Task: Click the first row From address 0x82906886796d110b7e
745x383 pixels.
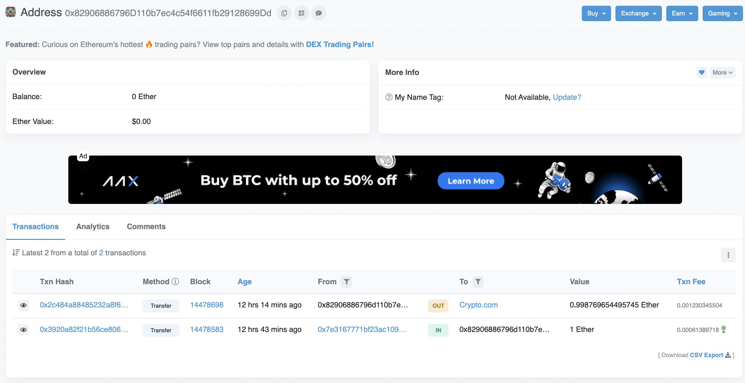Action: tap(363, 305)
